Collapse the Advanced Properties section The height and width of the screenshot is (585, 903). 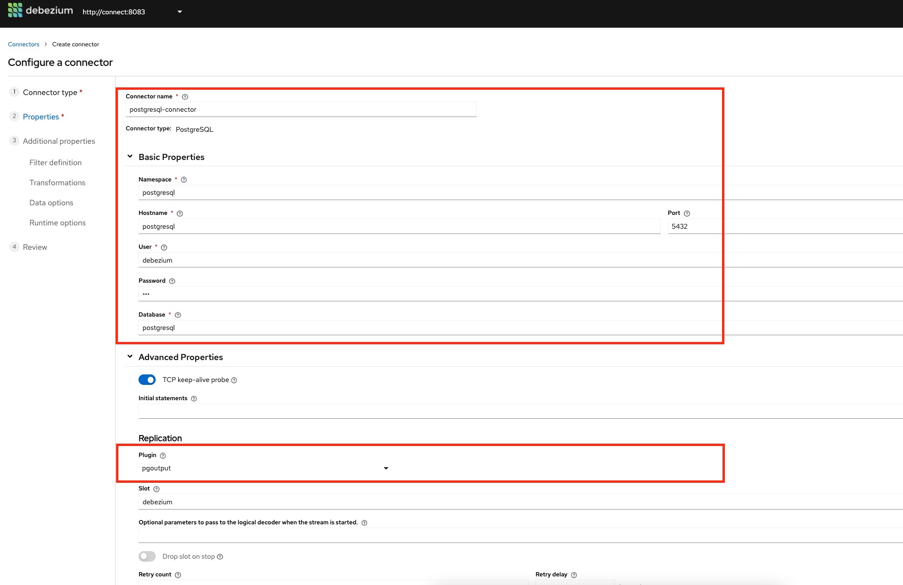tap(130, 357)
